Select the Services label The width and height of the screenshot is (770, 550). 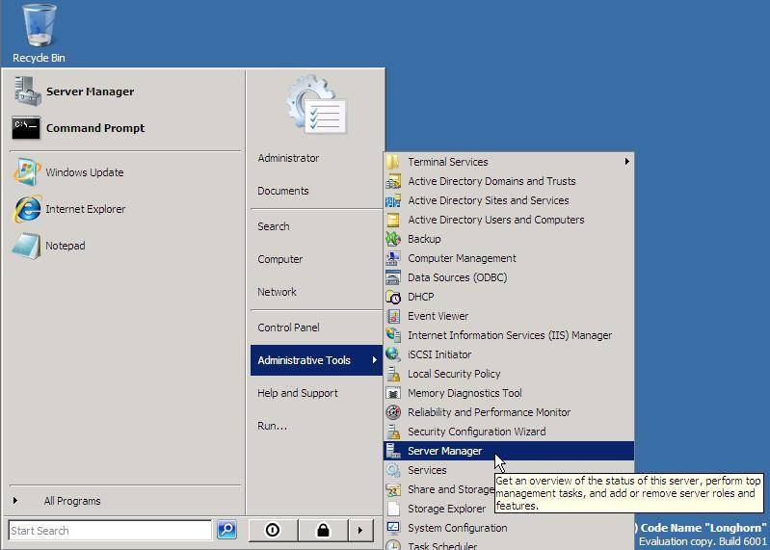pyautogui.click(x=427, y=470)
